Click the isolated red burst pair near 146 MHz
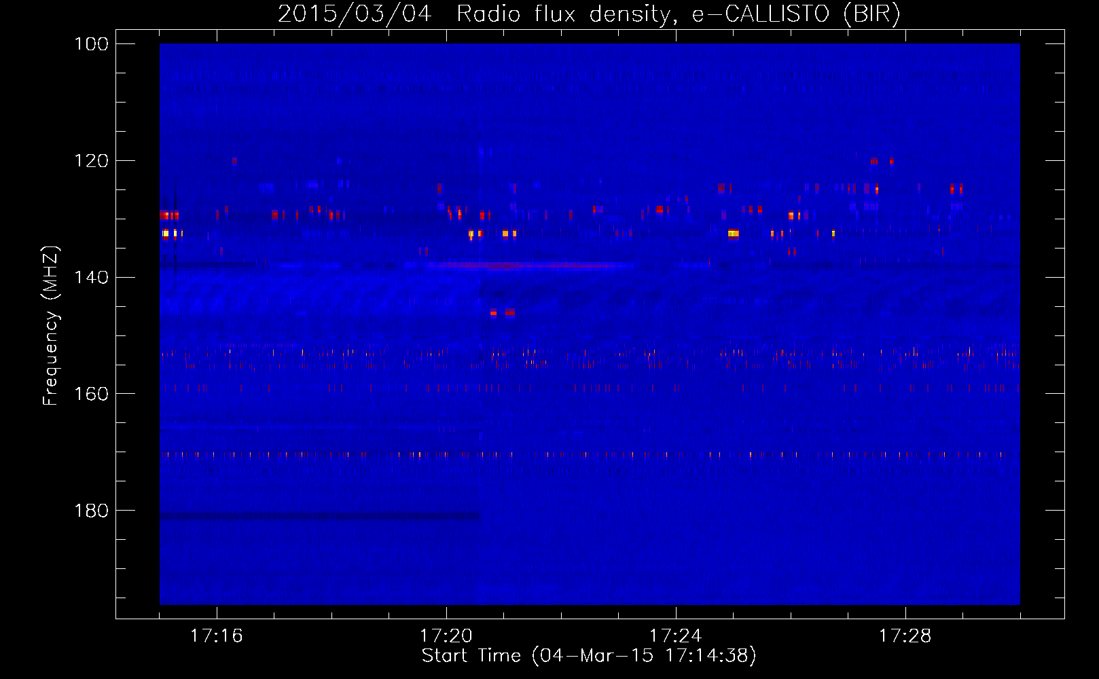 pyautogui.click(x=502, y=312)
